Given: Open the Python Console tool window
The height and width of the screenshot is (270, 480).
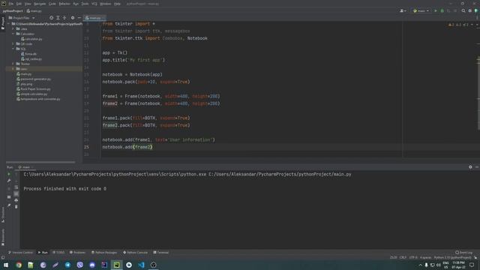Looking at the screenshot, I should pos(135,252).
